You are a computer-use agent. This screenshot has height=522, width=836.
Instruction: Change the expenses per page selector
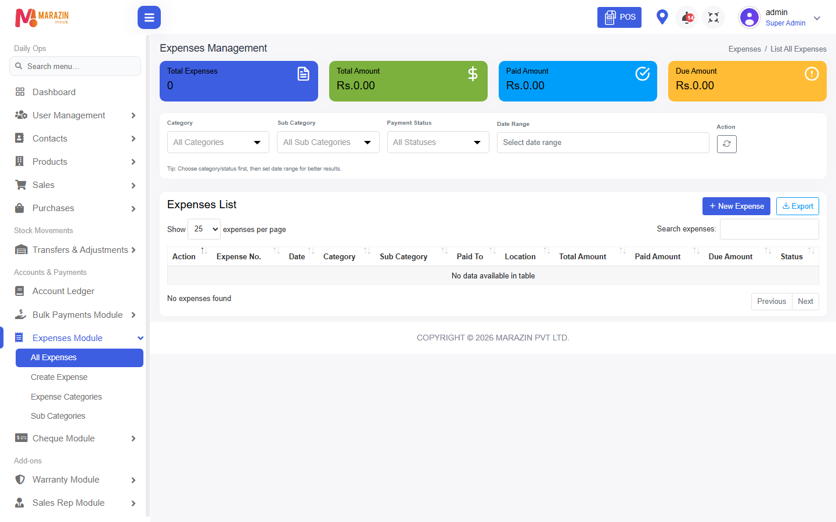(x=204, y=229)
